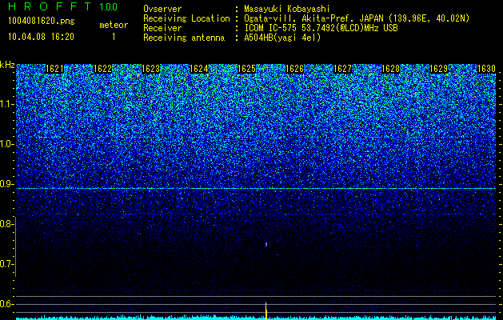Click the 1.0 kHz axis label
This screenshot has width=503, height=320.
pos(7,144)
